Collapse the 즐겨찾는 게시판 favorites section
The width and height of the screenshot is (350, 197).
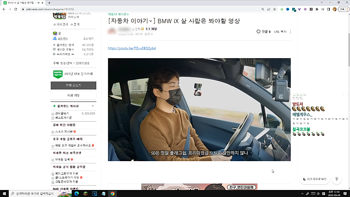93,106
